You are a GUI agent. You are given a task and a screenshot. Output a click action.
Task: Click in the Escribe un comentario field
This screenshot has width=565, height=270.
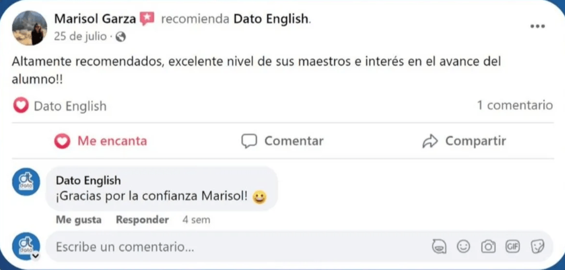coord(233,247)
